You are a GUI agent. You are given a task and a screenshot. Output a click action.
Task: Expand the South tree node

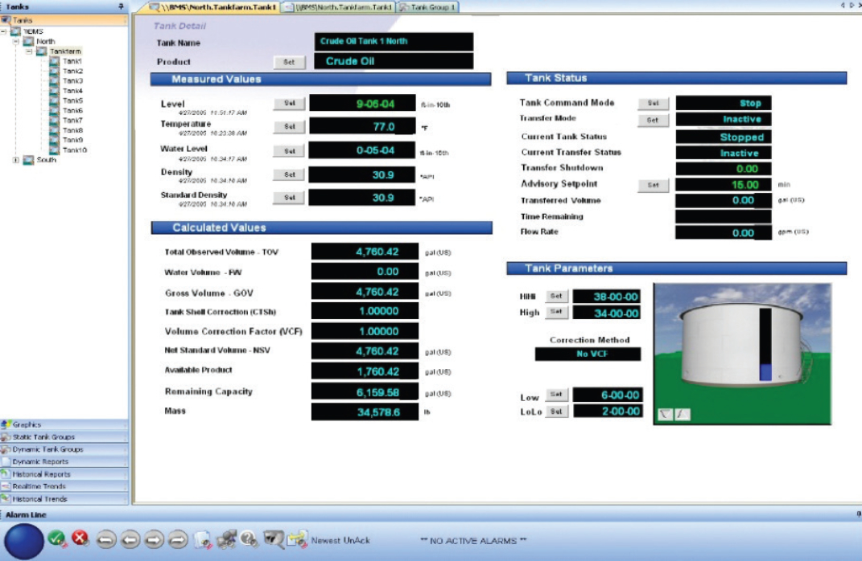pos(16,160)
